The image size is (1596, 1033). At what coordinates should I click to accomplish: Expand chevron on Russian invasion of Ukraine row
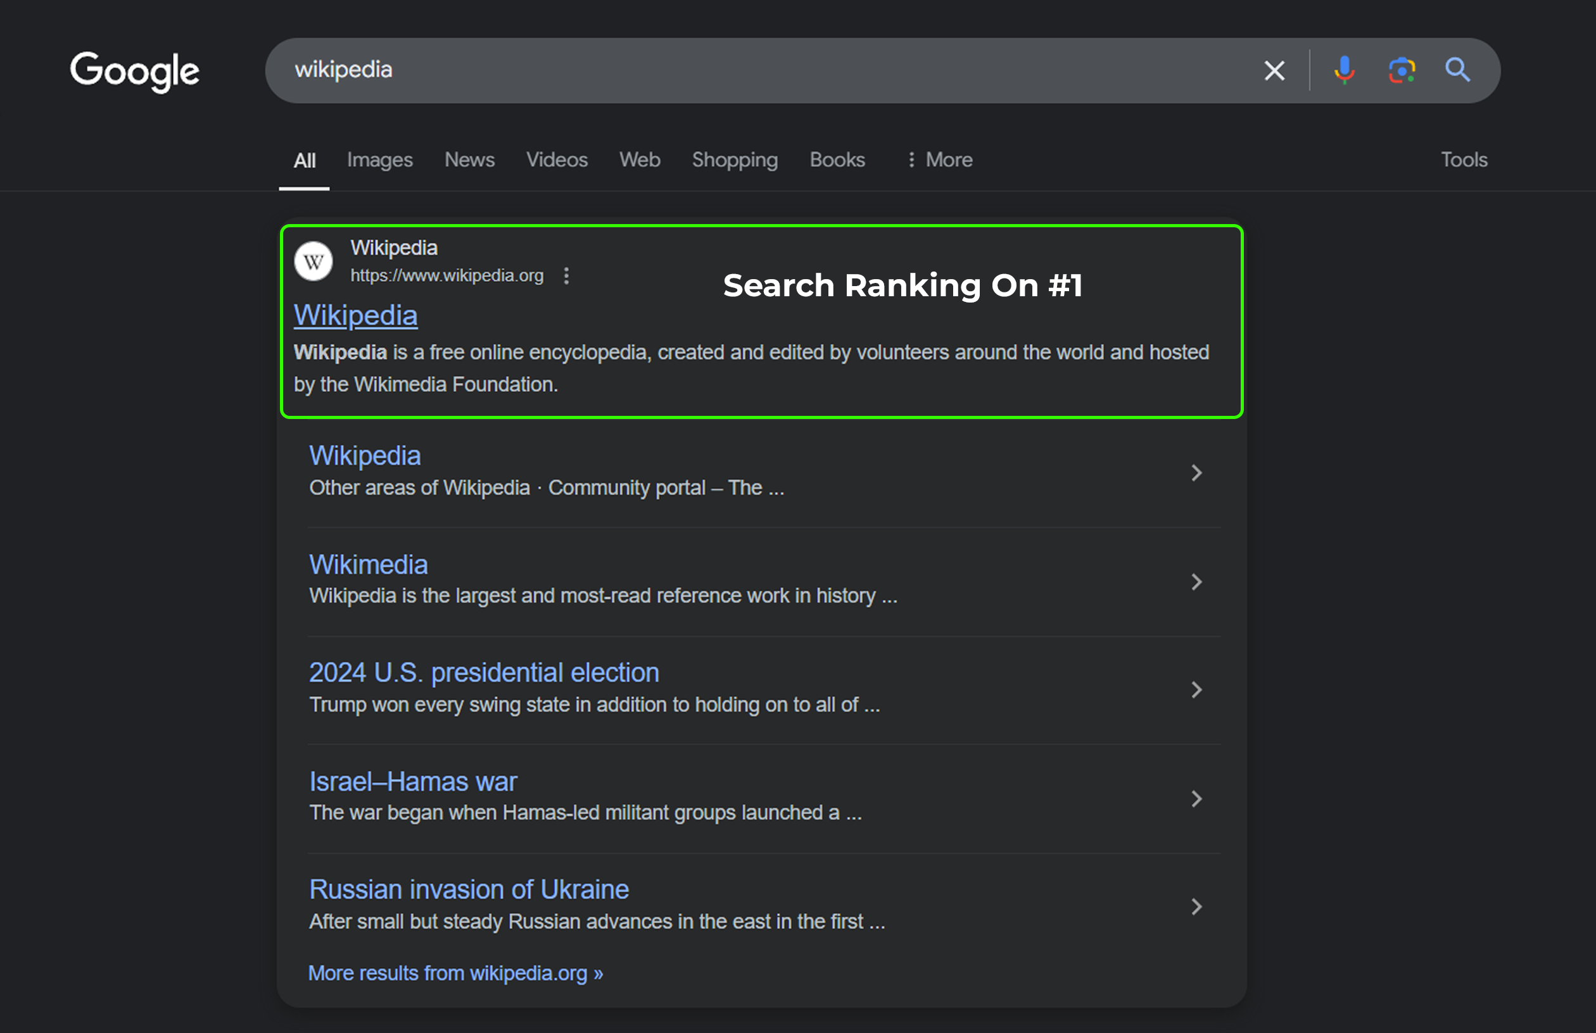[x=1196, y=906]
